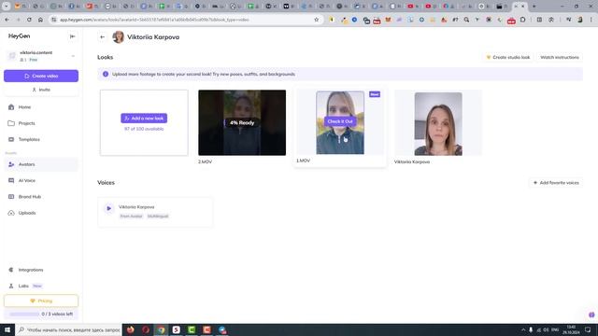The image size is (598, 336).
Task: Click the 2.MOV look label
Action: [206, 161]
